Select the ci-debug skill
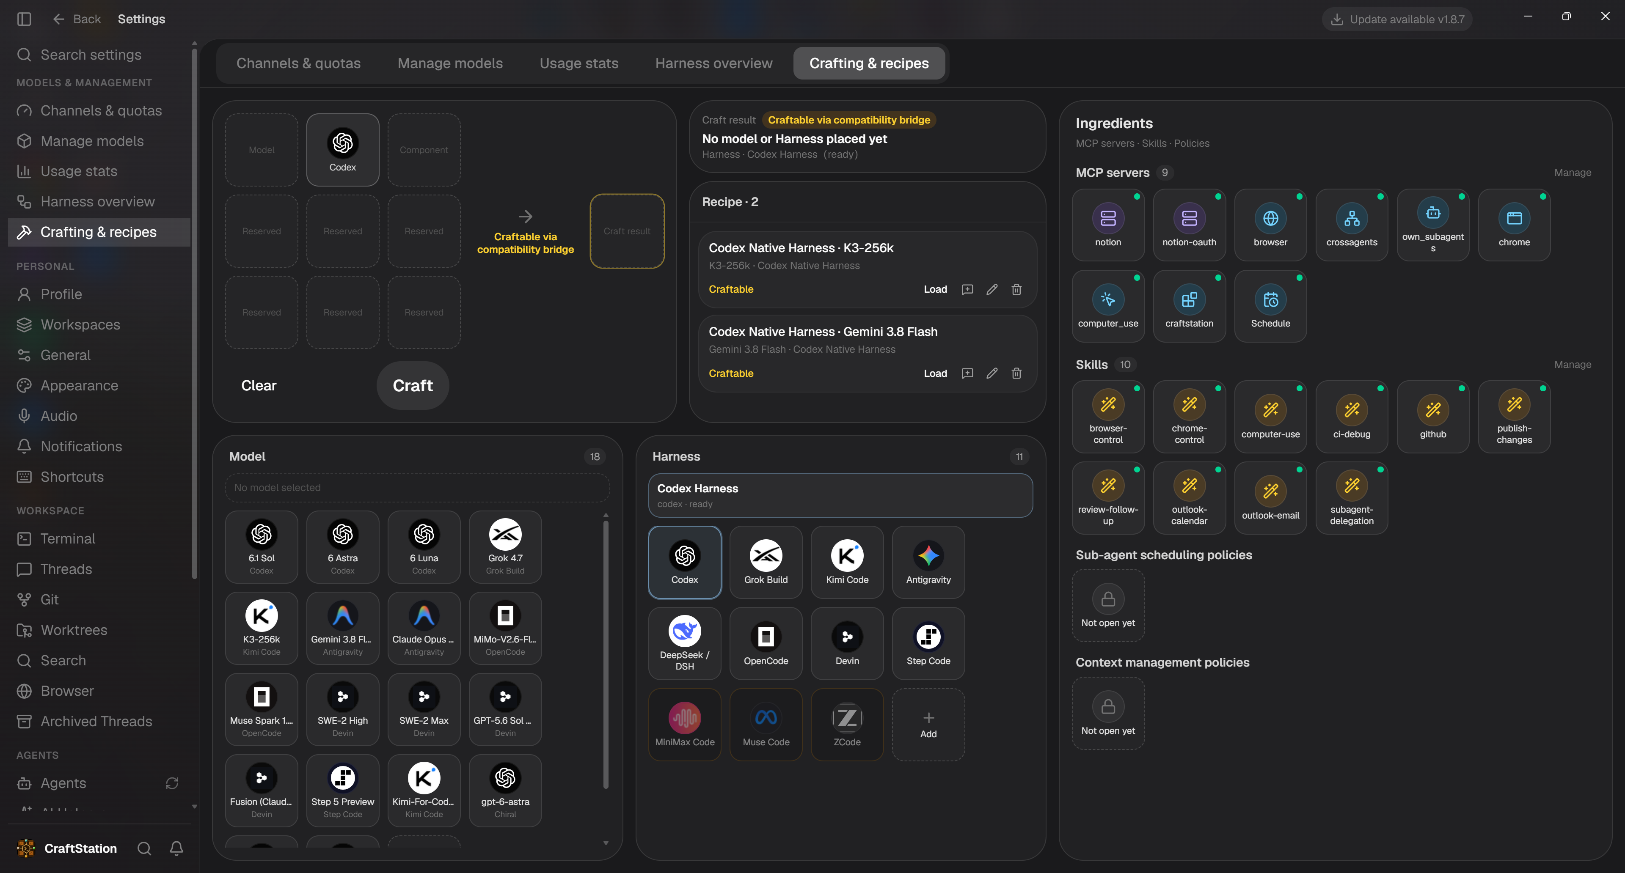 (1352, 417)
